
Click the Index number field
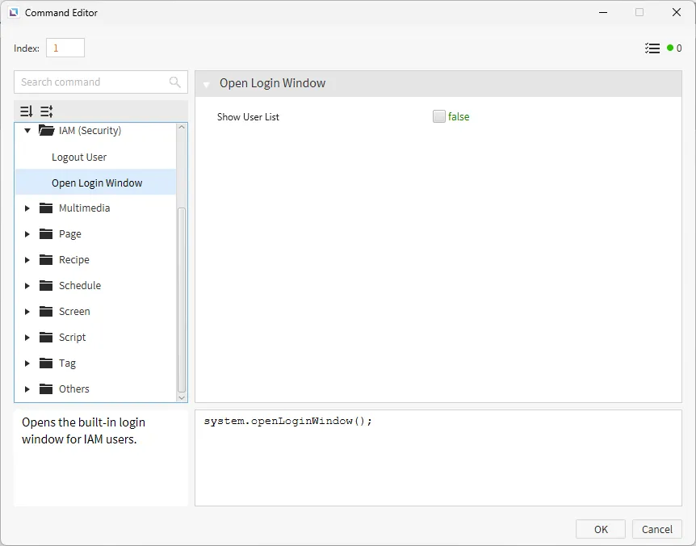(x=65, y=48)
